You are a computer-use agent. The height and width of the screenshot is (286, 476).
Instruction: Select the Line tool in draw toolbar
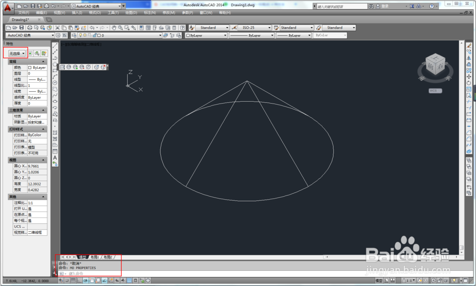pyautogui.click(x=55, y=45)
